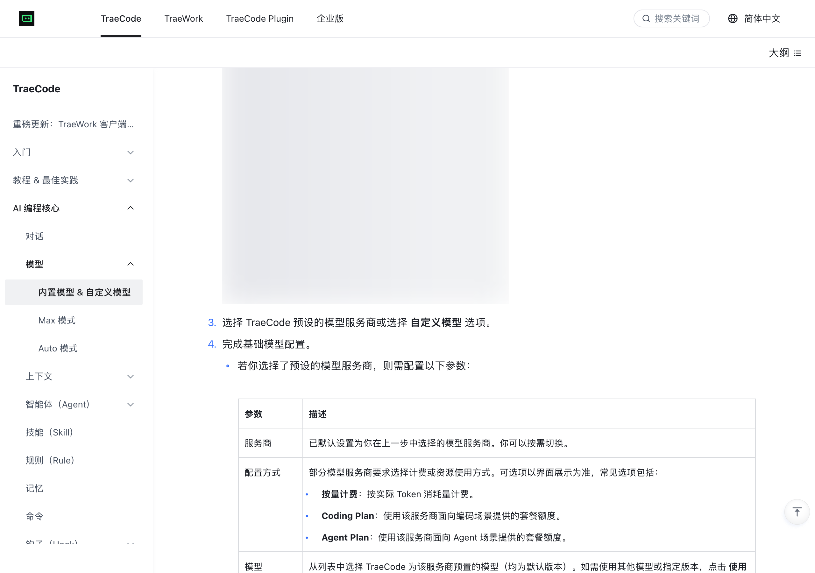Click the back-to-top arrow button

tap(797, 512)
